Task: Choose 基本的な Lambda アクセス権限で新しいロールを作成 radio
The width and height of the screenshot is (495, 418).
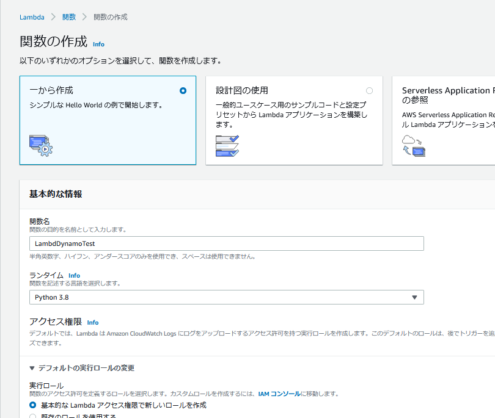Action: coord(32,405)
